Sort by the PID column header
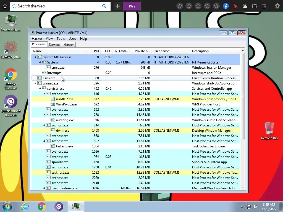 pos(93,51)
